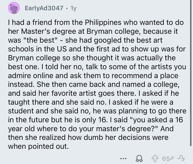
Task: Click the phrase "favorite artist" in the comment
Action: pos(72,93)
